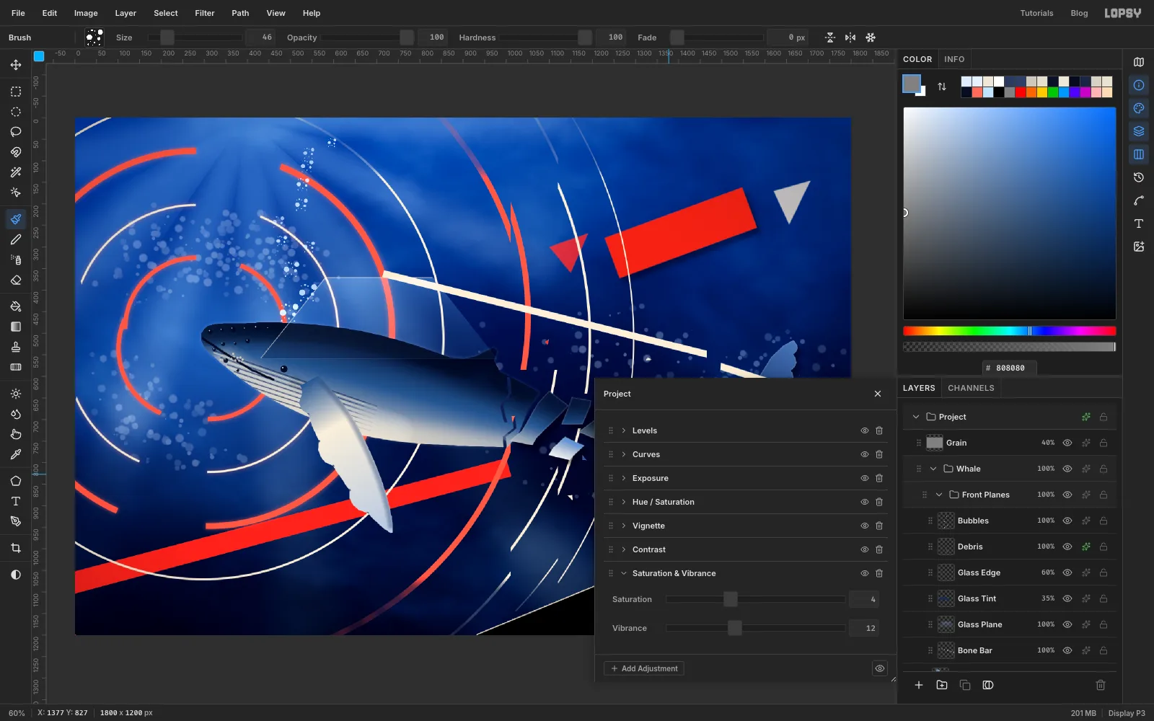Collapse the Front Planes group
Image resolution: width=1154 pixels, height=721 pixels.
tap(939, 495)
